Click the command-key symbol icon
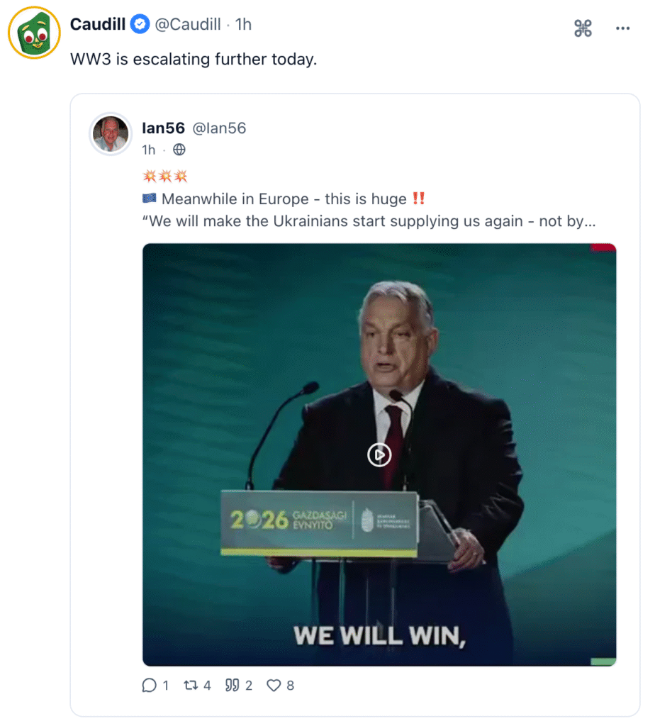The height and width of the screenshot is (726, 655). 583,28
